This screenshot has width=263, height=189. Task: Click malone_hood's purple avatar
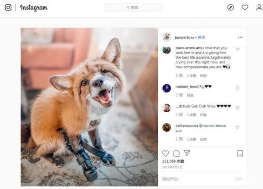coord(167,88)
